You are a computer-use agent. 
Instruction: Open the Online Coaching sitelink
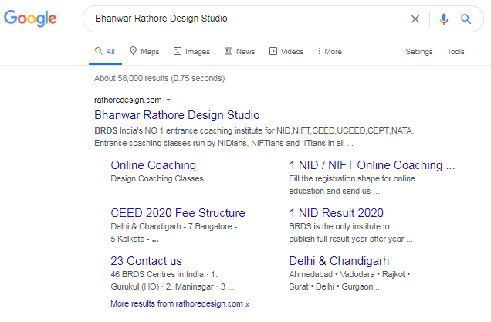pos(154,165)
